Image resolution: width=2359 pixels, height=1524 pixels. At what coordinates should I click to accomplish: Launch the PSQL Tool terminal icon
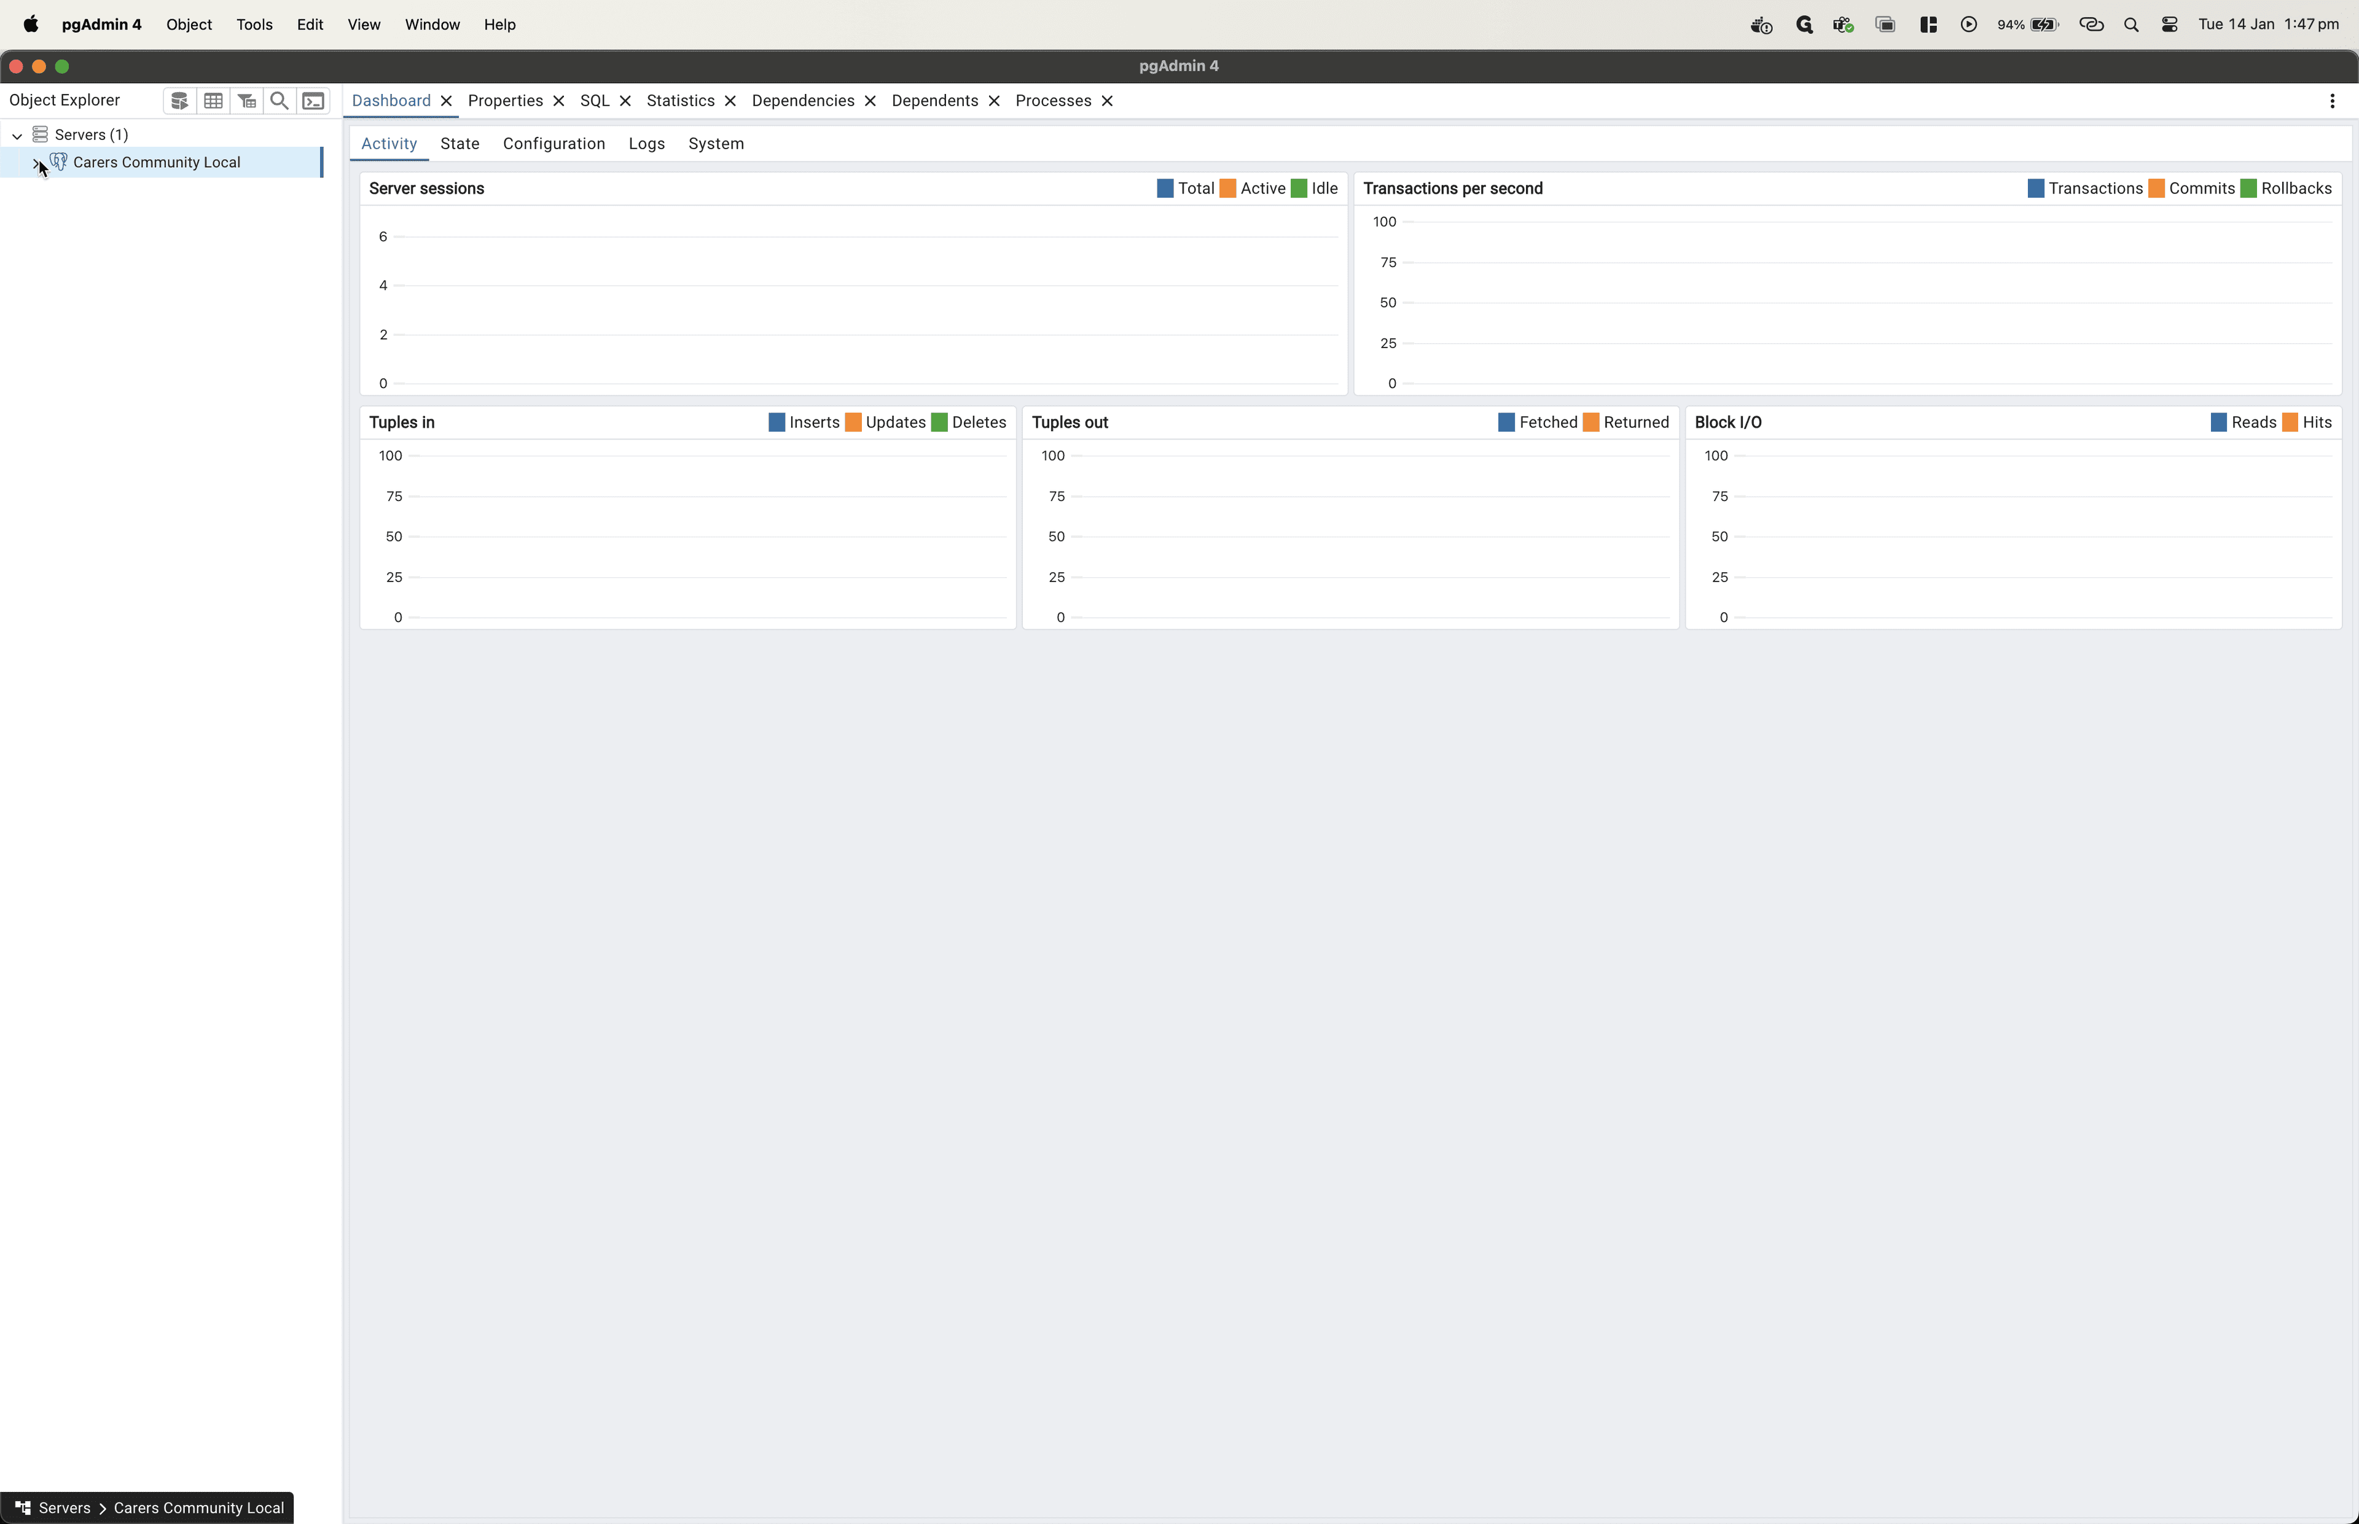tap(314, 101)
